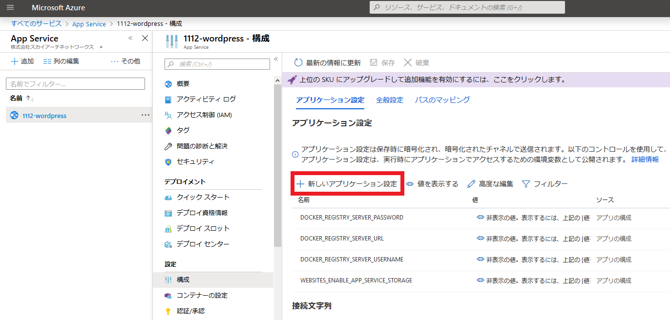670x320 pixels.
Task: Open WEBSITES_ENABLE_APP_SERVICE_STORAGE setting
Action: [356, 280]
